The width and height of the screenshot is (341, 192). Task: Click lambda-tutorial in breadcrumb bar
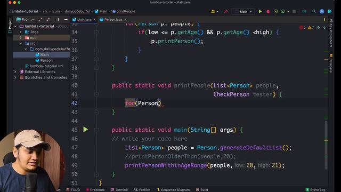click(24, 11)
